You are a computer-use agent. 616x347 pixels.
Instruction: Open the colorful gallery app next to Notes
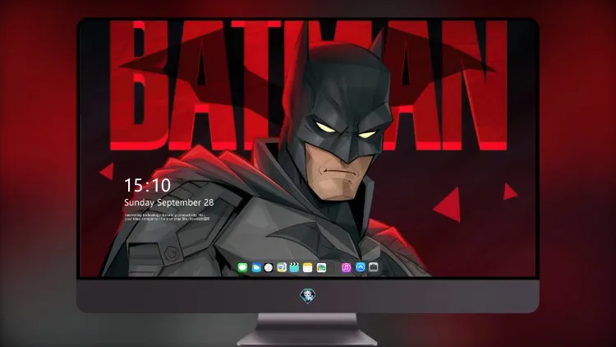pos(321,268)
